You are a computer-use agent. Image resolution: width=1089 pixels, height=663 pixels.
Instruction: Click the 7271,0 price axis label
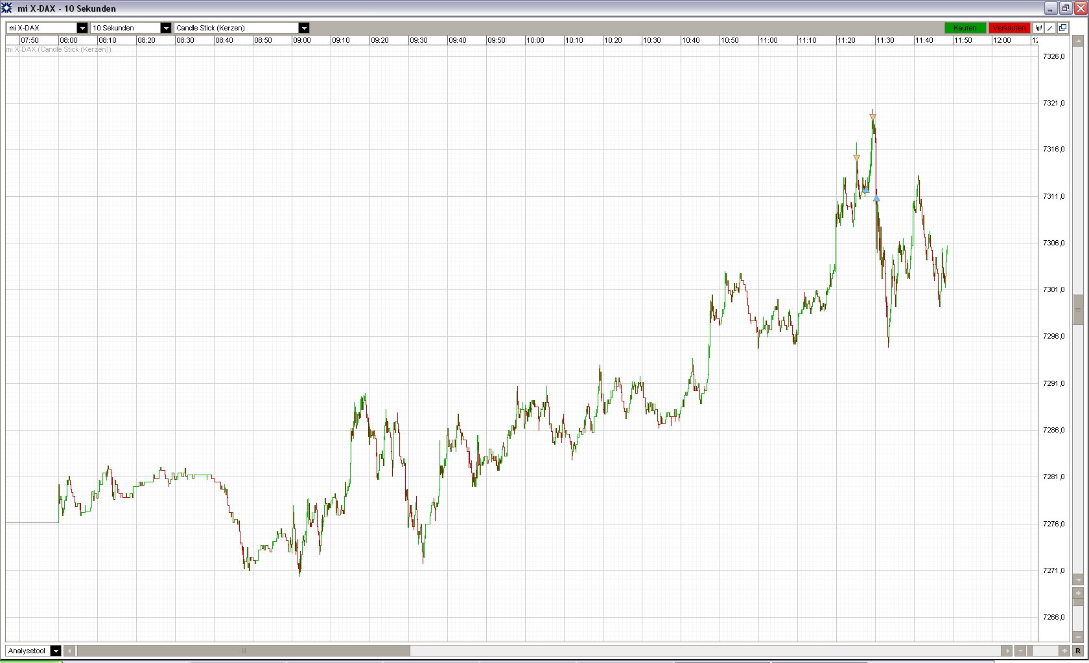[x=1054, y=570]
